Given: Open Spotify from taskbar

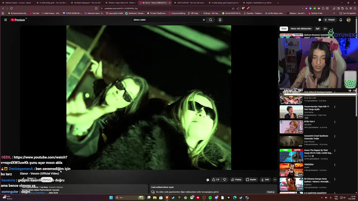Looking at the screenshot, I should point(210,198).
